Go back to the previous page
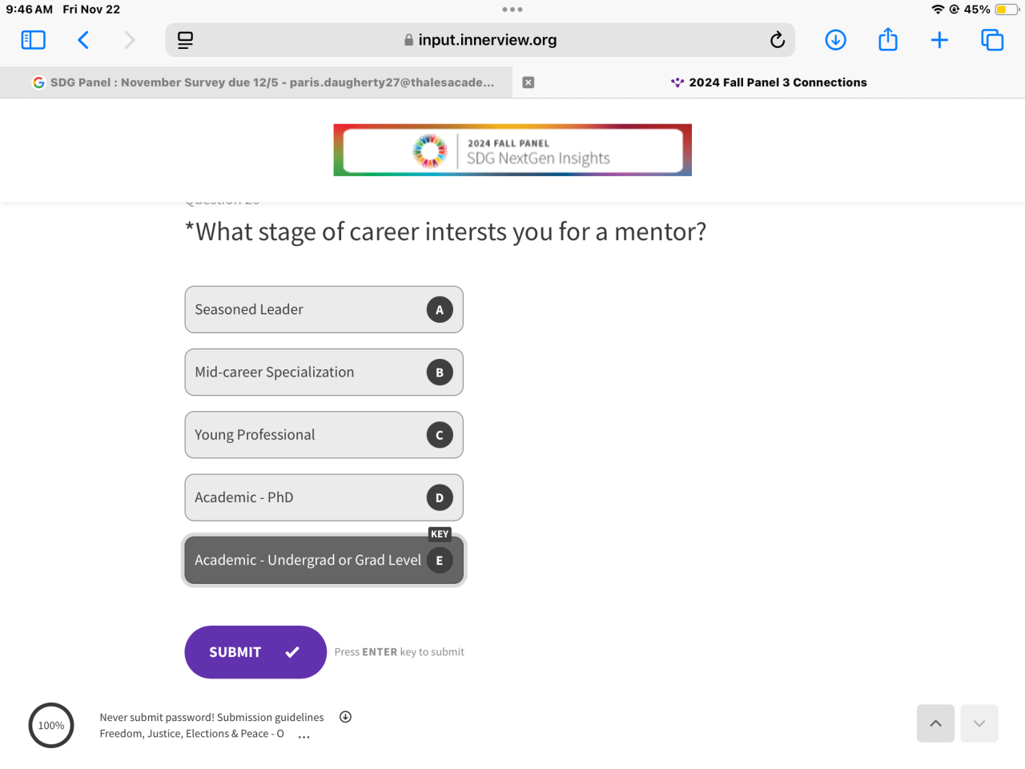Screen dimensions: 1025x769 pyautogui.click(x=83, y=40)
